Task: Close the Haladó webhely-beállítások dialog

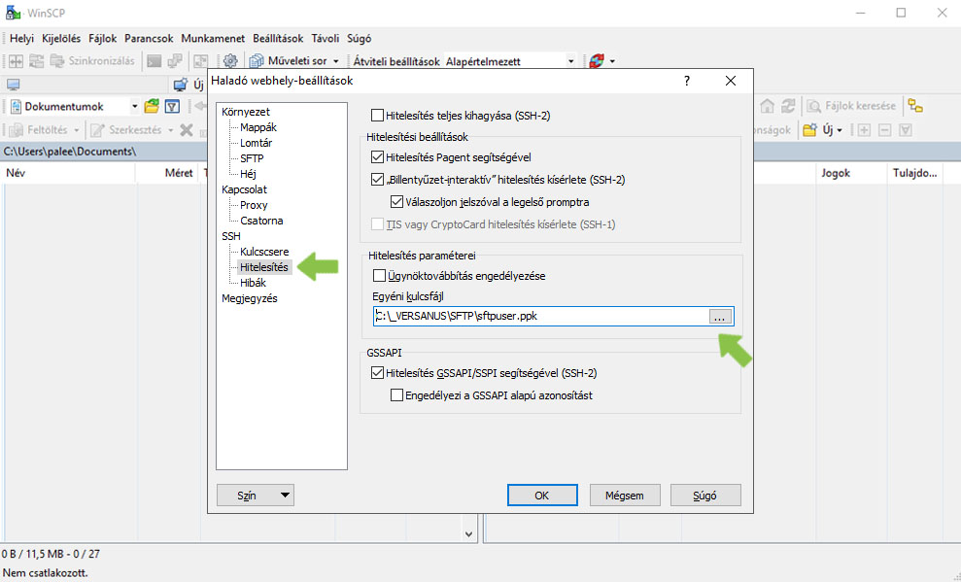Action: [730, 81]
